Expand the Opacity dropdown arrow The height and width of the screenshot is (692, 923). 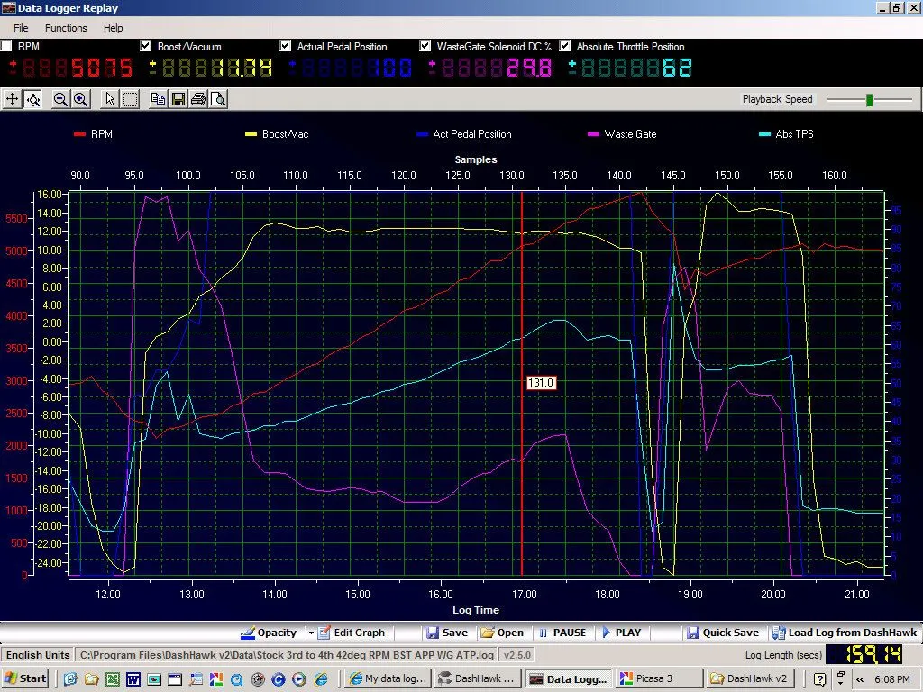pyautogui.click(x=311, y=633)
